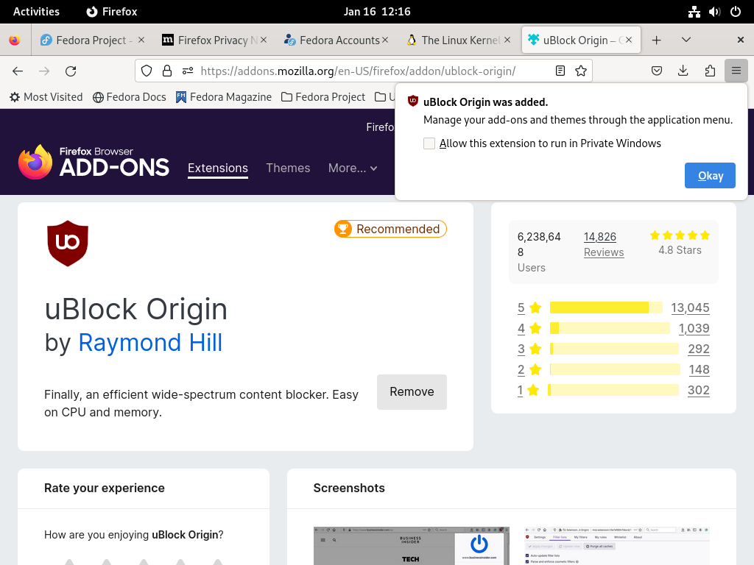The image size is (754, 565).
Task: Switch to the Fedora Accounts tab
Action: click(x=335, y=40)
